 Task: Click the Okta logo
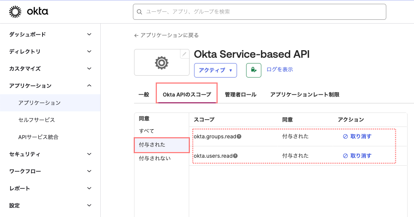[x=28, y=12]
